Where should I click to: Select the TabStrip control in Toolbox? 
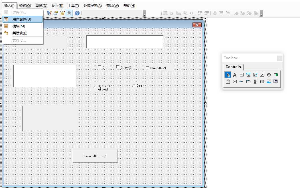pyautogui.click(x=242, y=82)
